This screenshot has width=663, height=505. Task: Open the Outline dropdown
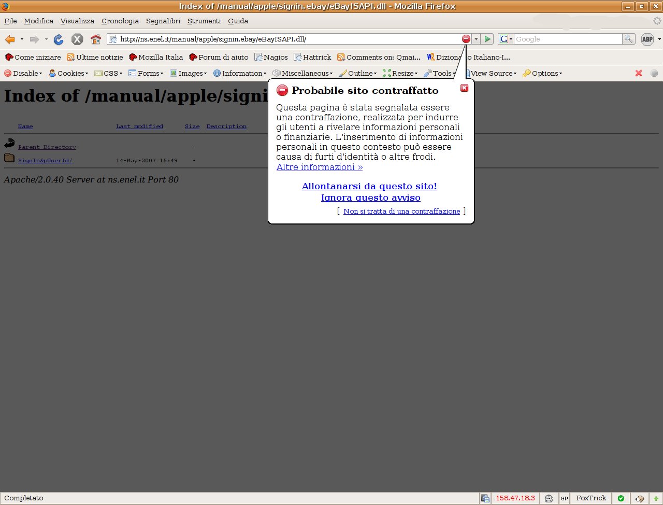[x=358, y=73]
